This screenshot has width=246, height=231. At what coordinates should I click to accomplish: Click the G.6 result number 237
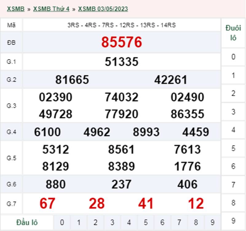pos(122,184)
